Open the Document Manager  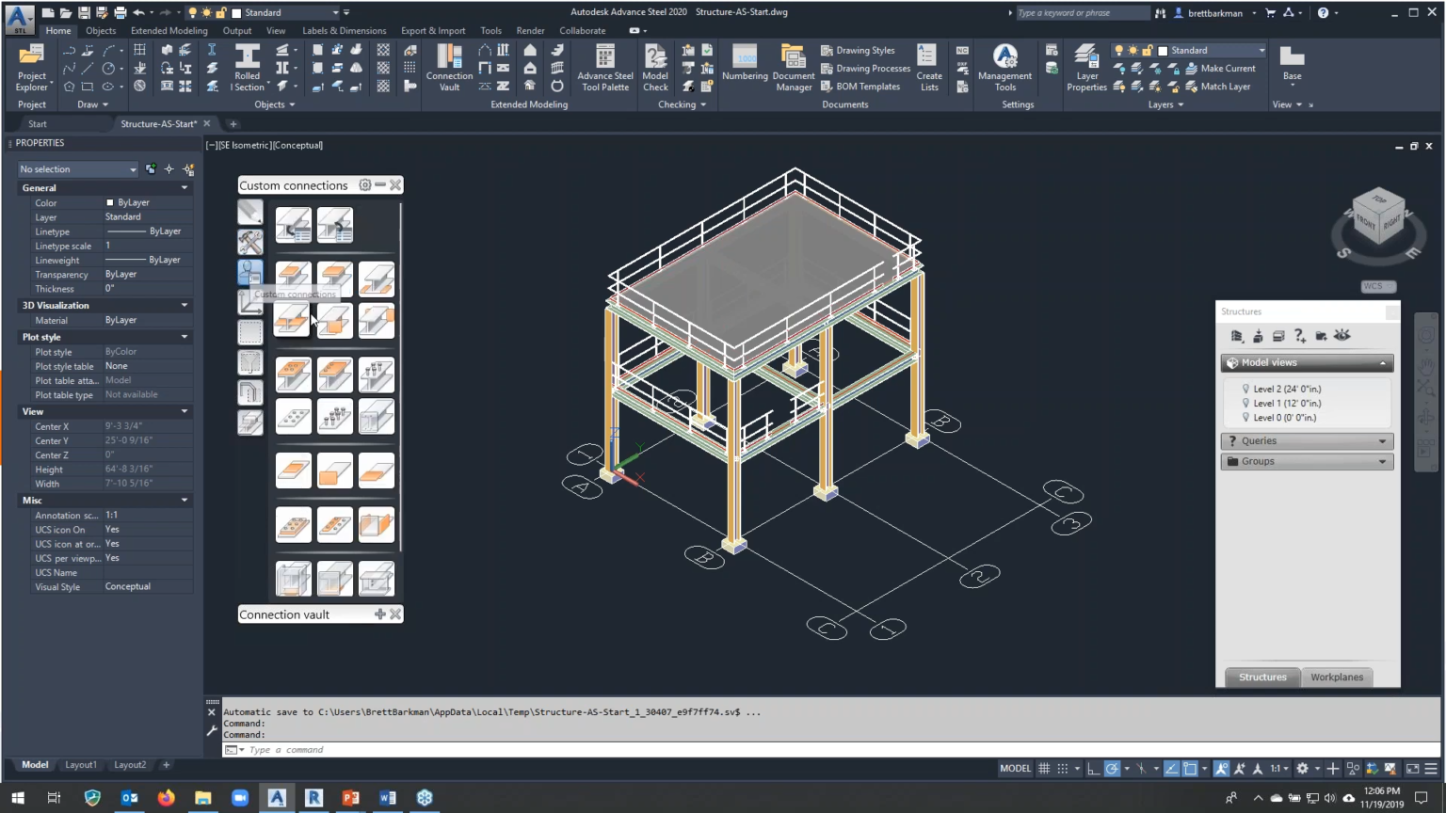pyautogui.click(x=794, y=68)
